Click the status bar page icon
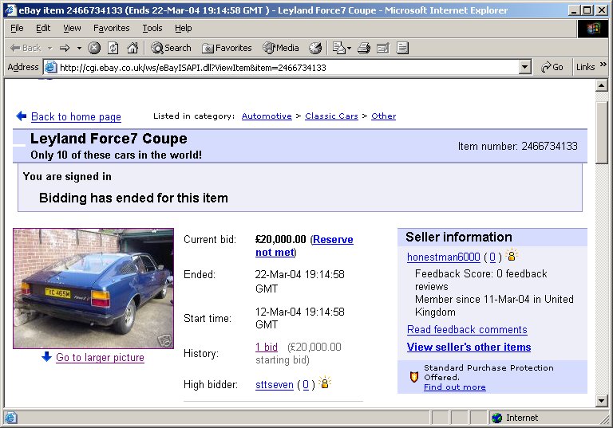This screenshot has width=613, height=428. click(x=11, y=418)
